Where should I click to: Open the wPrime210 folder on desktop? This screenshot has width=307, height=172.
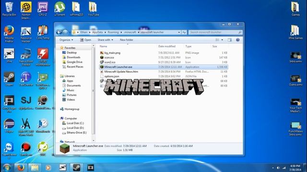77,9
